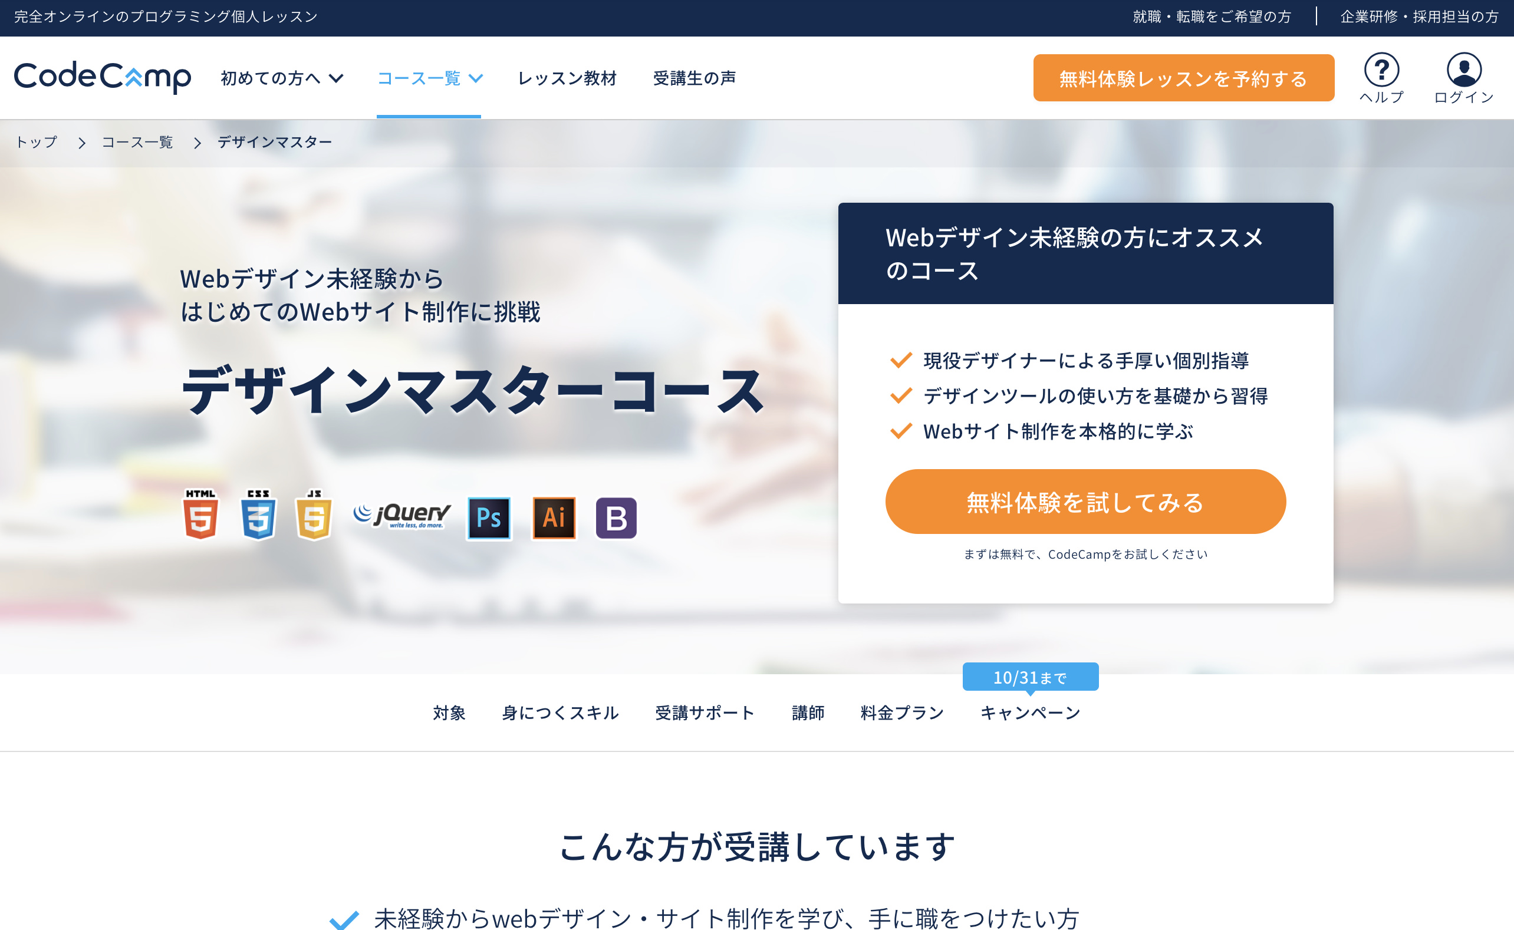Click デザインマスター in the breadcrumb
1514x930 pixels.
coord(274,142)
